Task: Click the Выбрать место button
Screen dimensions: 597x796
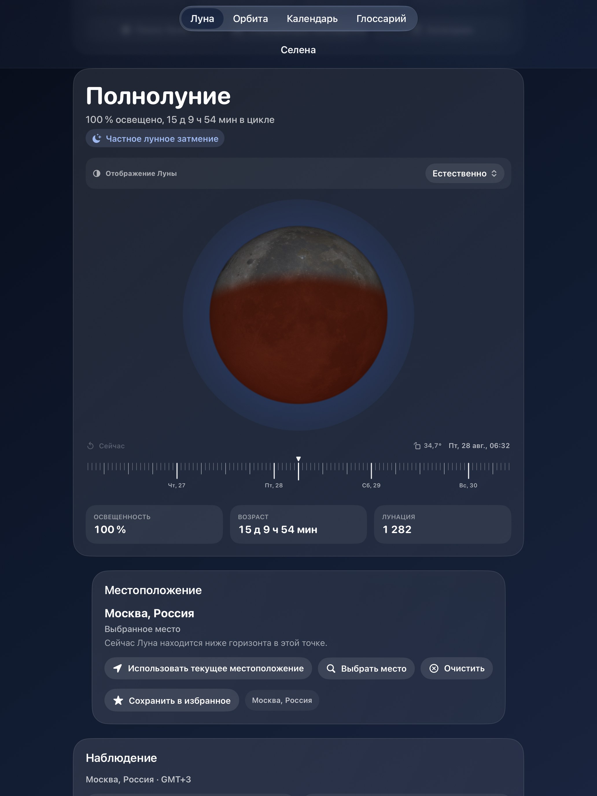Action: tap(366, 668)
